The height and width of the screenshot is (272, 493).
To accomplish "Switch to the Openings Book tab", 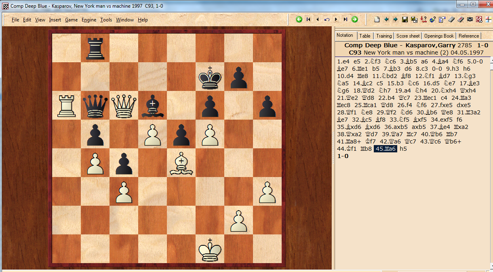I will pos(439,36).
